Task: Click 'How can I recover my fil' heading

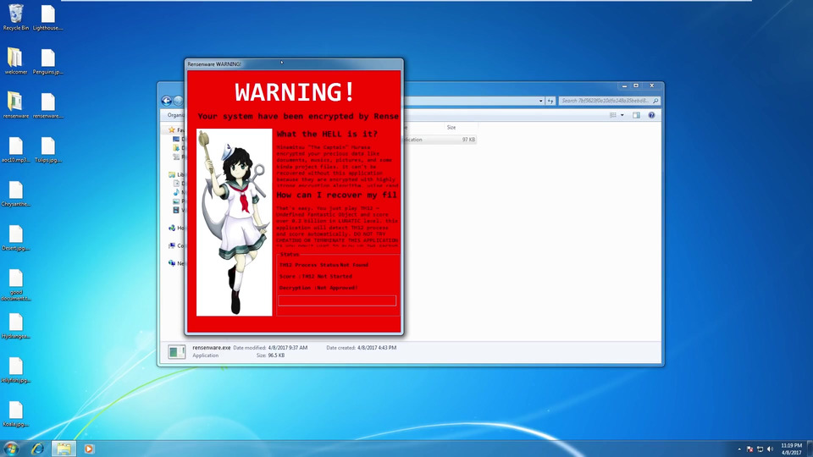Action: tap(336, 195)
